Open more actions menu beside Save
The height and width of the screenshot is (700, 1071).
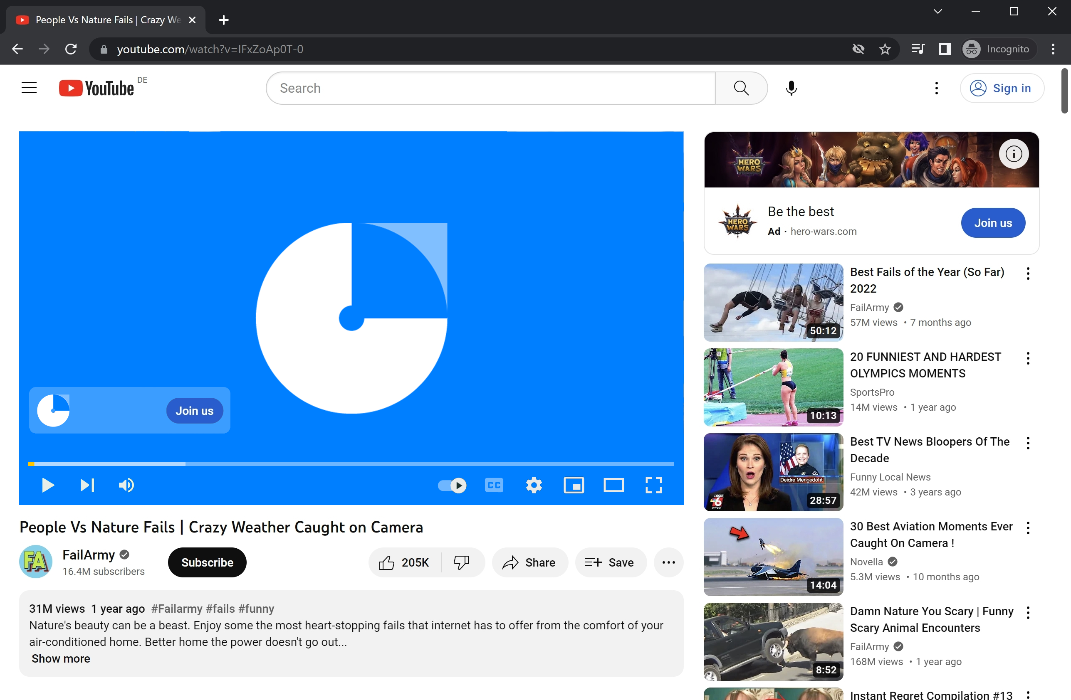click(668, 562)
